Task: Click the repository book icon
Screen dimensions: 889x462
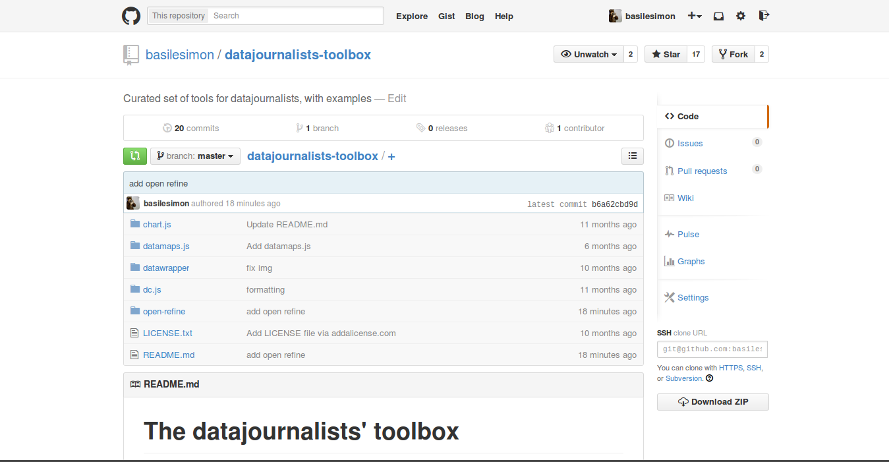Action: coord(131,55)
